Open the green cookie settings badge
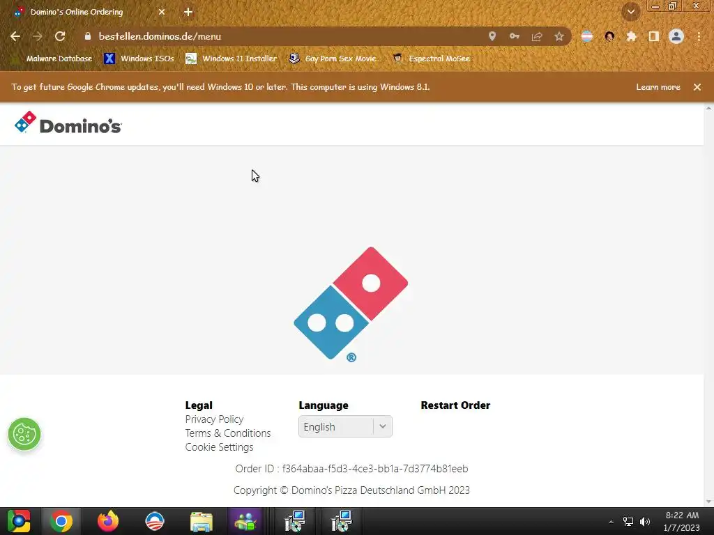Viewport: 714px width, 535px height. pyautogui.click(x=24, y=434)
